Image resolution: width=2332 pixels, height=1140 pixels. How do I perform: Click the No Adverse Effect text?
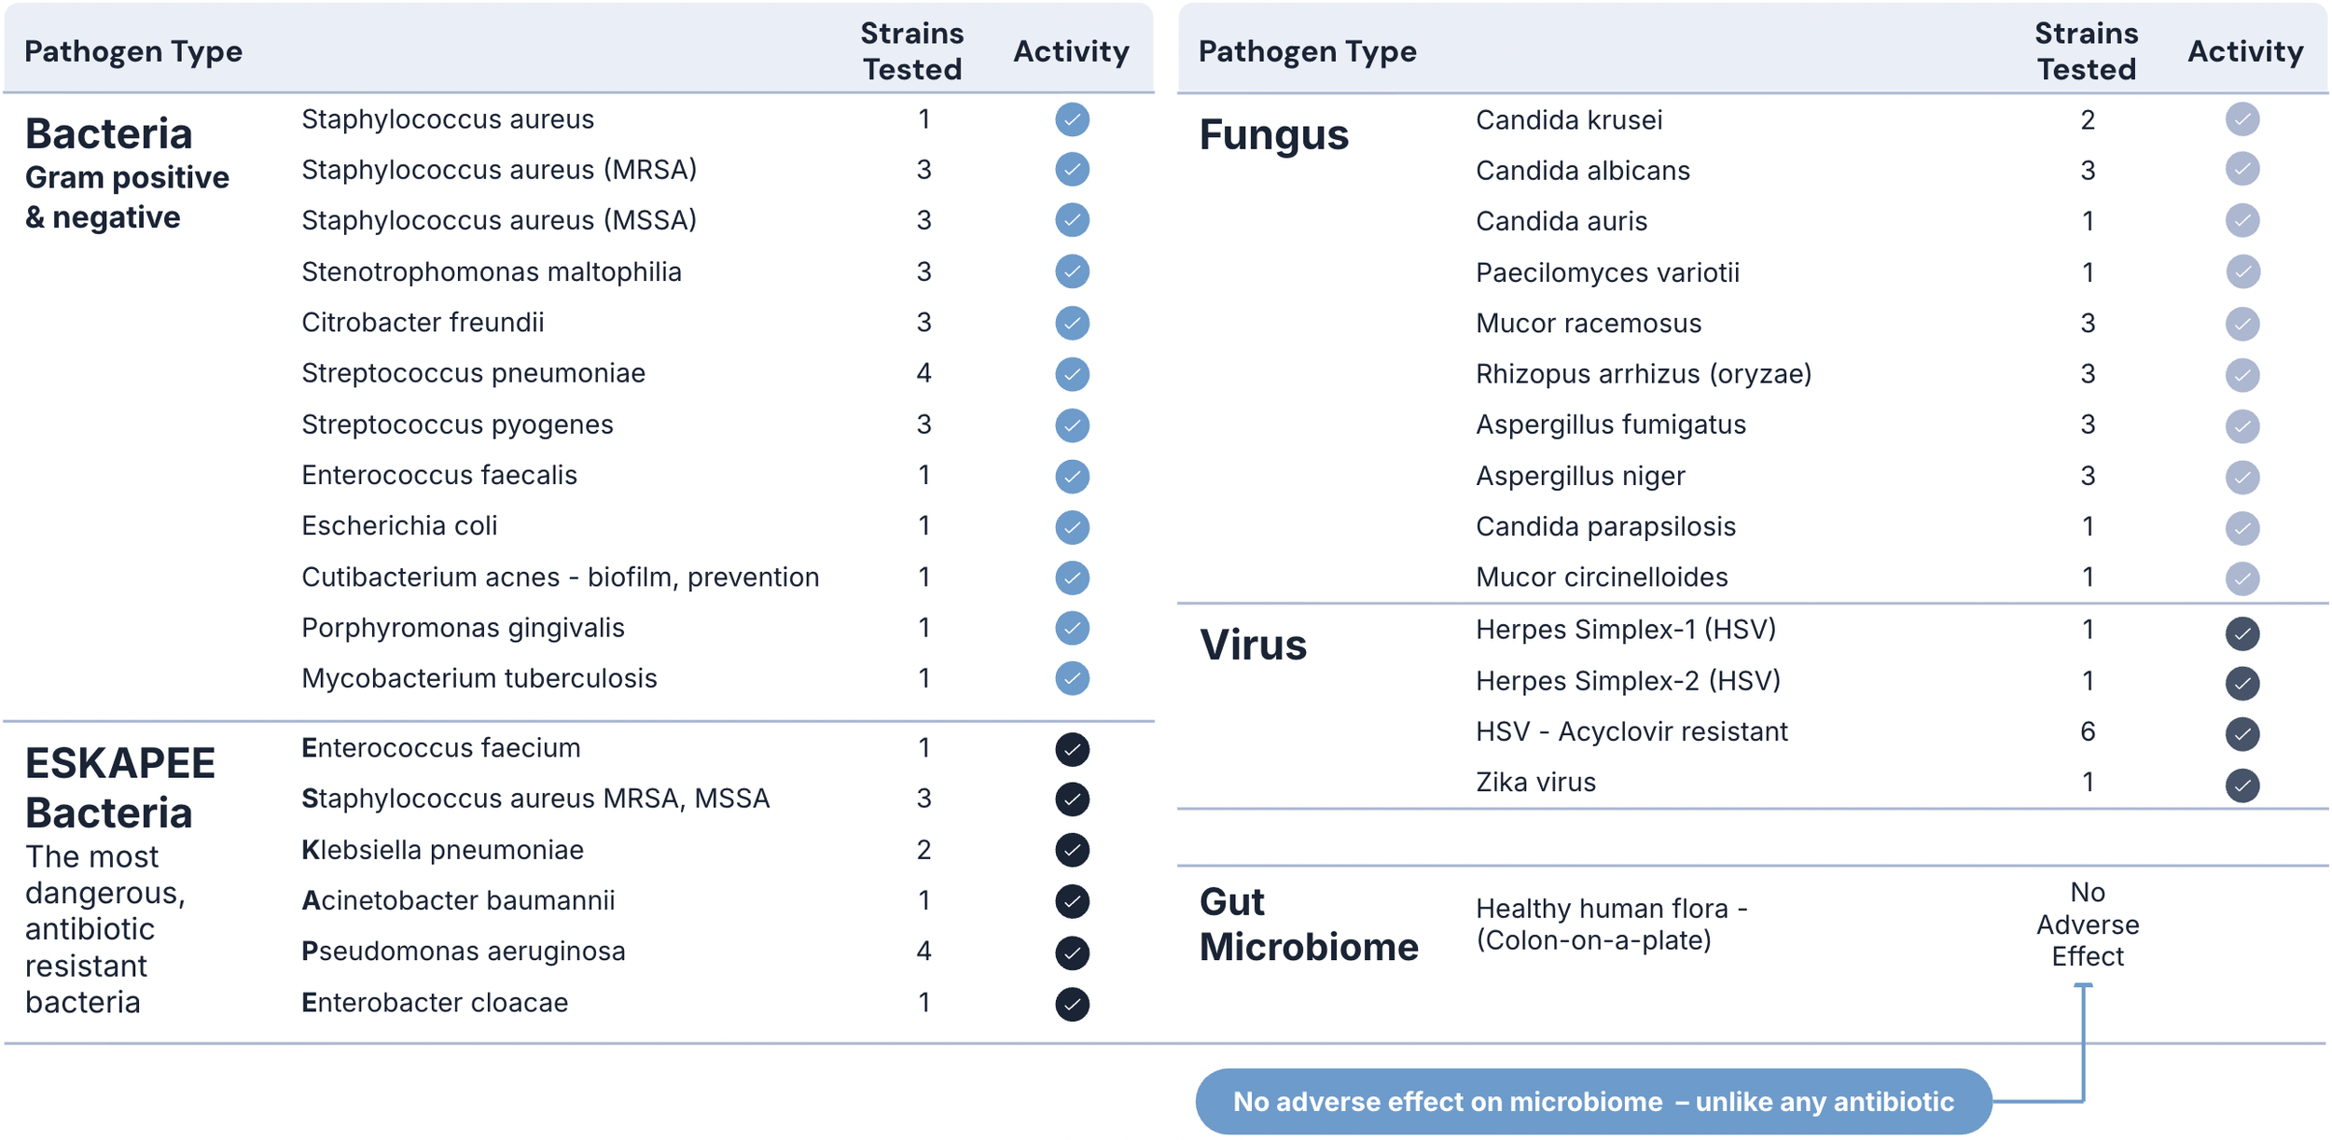click(2087, 925)
